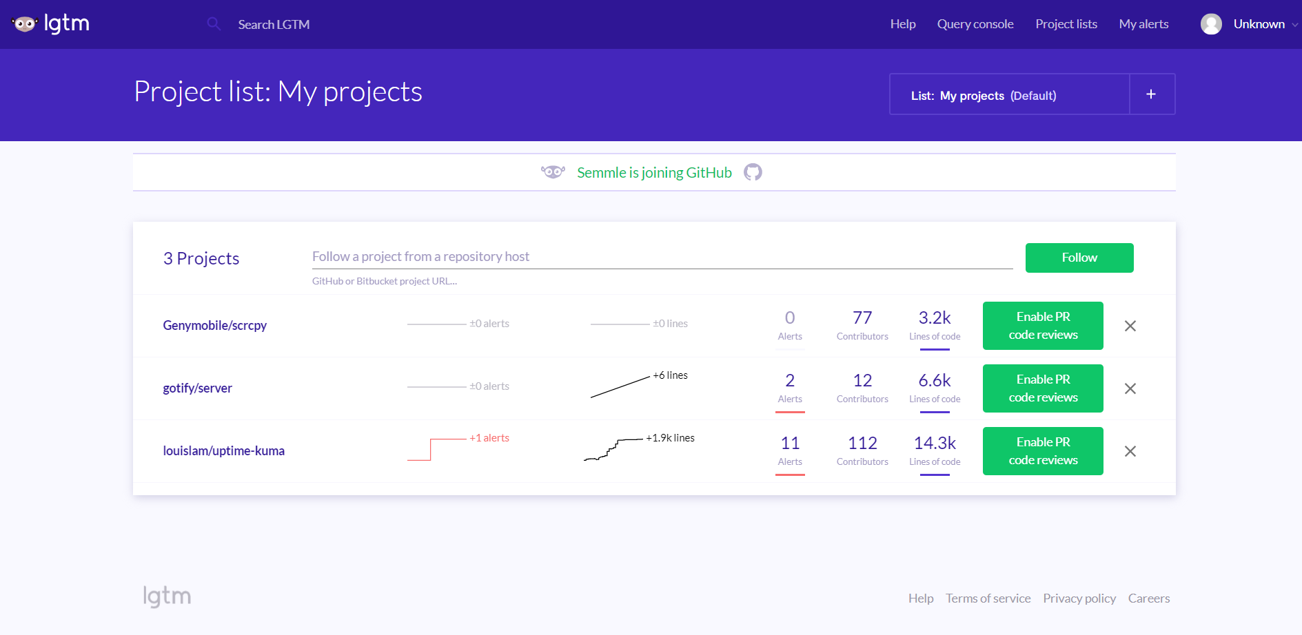
Task: Open My alerts in navigation
Action: pyautogui.click(x=1144, y=24)
